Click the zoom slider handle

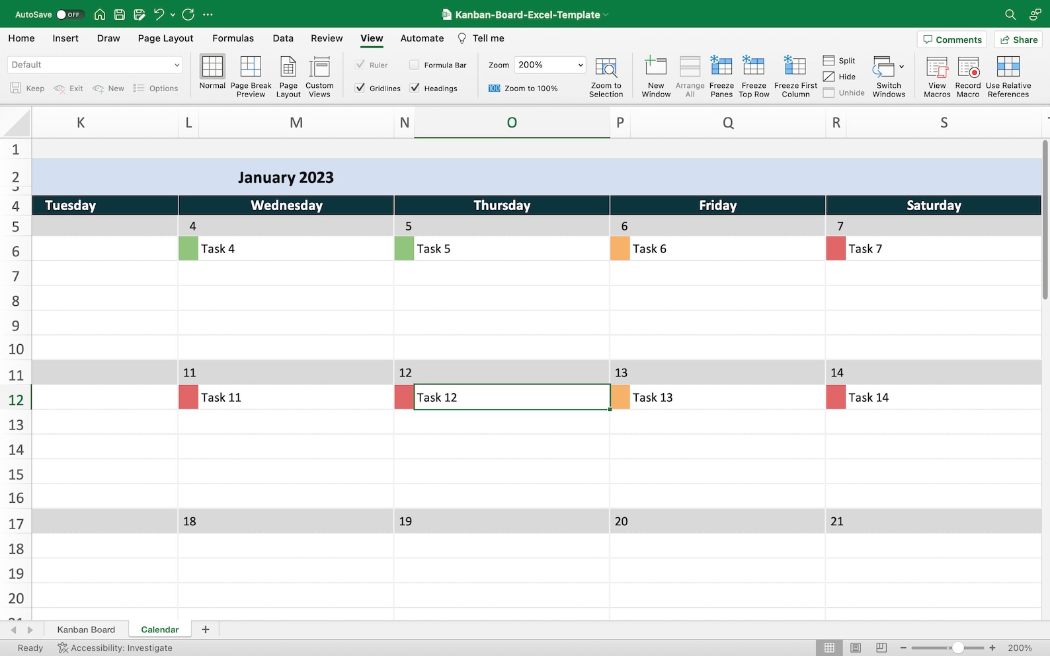tap(957, 647)
